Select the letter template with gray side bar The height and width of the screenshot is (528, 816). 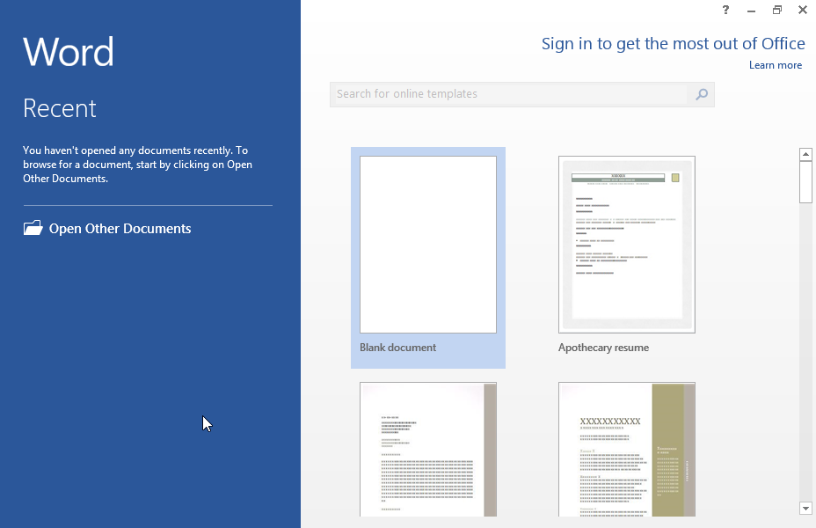point(427,450)
